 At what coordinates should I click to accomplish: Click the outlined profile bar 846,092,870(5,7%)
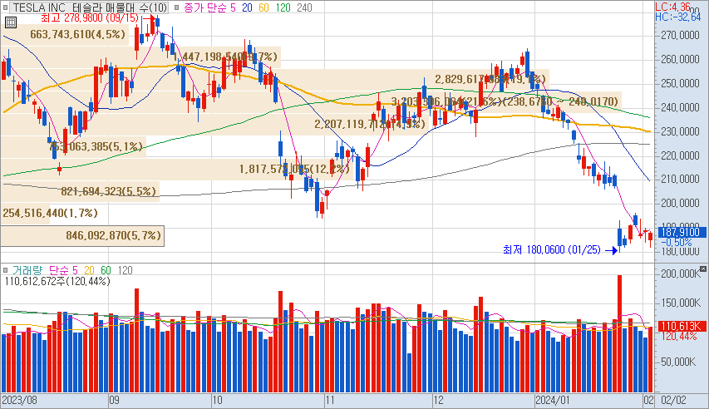[82, 236]
